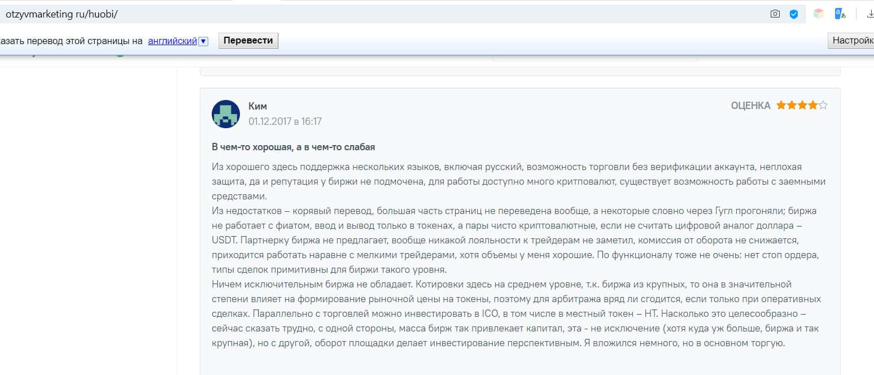The image size is (874, 375).
Task: Expand the translation language dropdown arrow
Action: click(204, 41)
